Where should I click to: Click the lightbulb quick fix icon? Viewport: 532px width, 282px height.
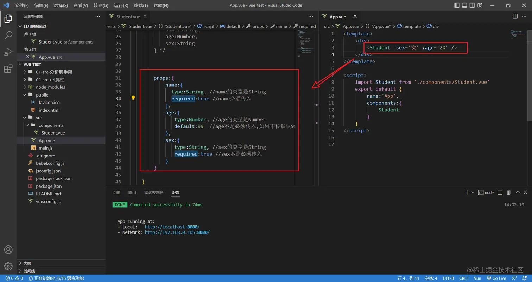coord(133,98)
